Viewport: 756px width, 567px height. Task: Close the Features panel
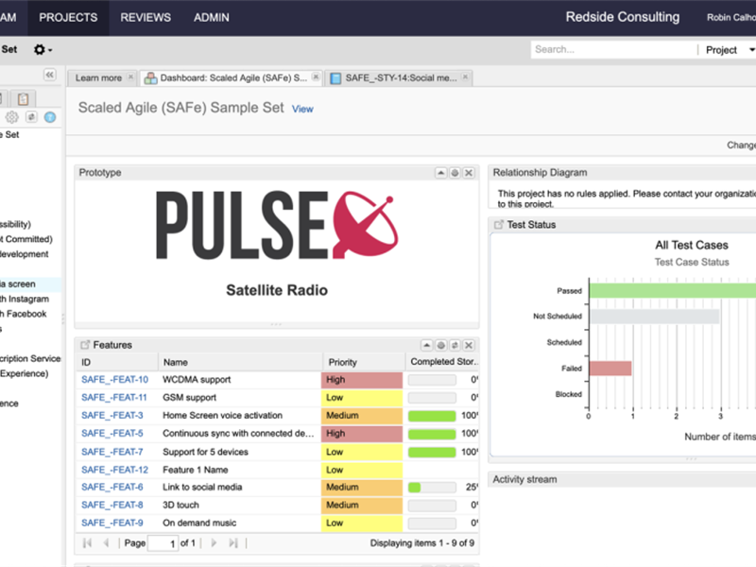469,346
